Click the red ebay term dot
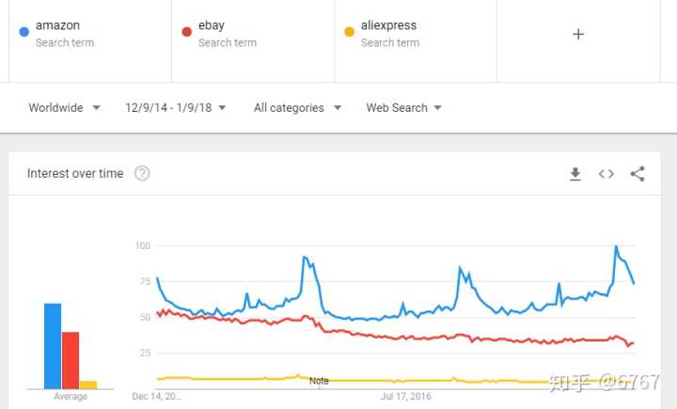The image size is (677, 409). pos(186,32)
